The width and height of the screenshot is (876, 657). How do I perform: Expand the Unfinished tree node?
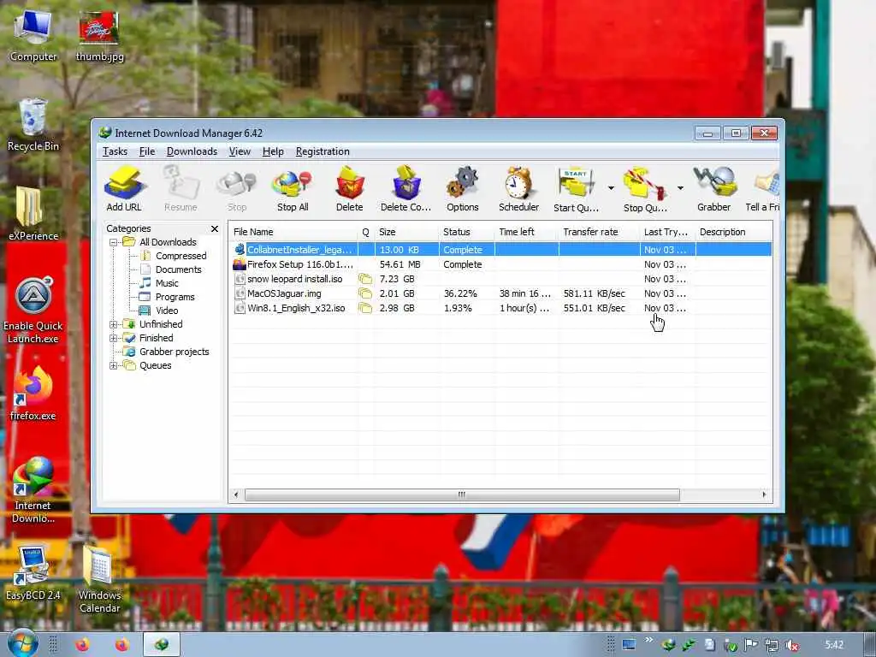(114, 324)
